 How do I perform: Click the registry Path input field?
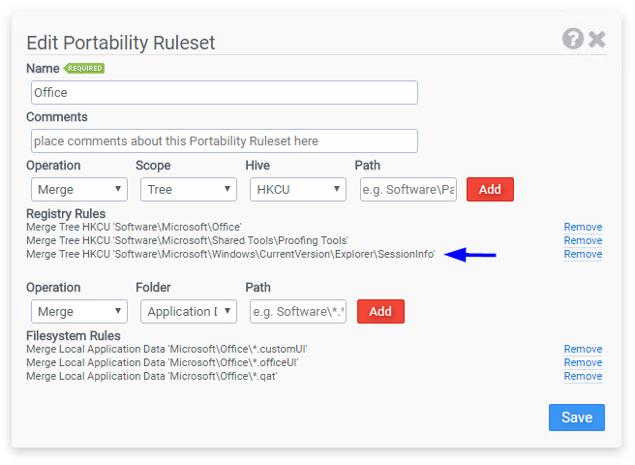[x=408, y=189]
